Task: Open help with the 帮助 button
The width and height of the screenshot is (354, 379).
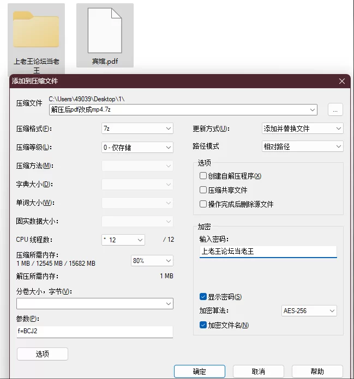Action: click(x=317, y=371)
